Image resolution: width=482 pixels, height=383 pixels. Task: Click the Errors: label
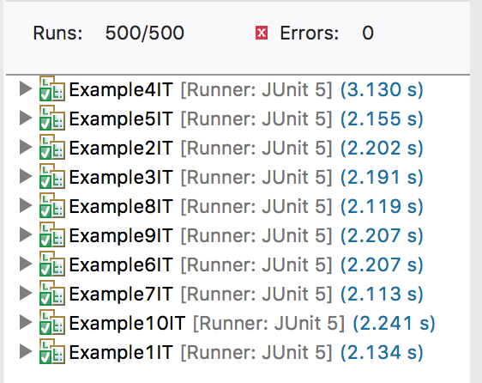point(310,33)
